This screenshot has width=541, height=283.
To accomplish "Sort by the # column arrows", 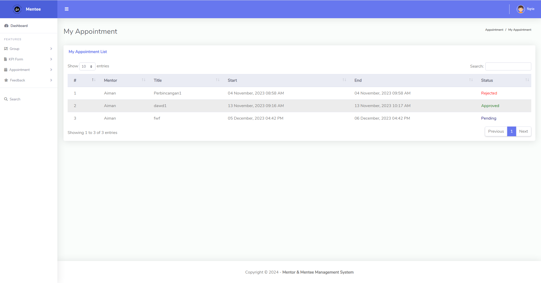I will pos(93,80).
